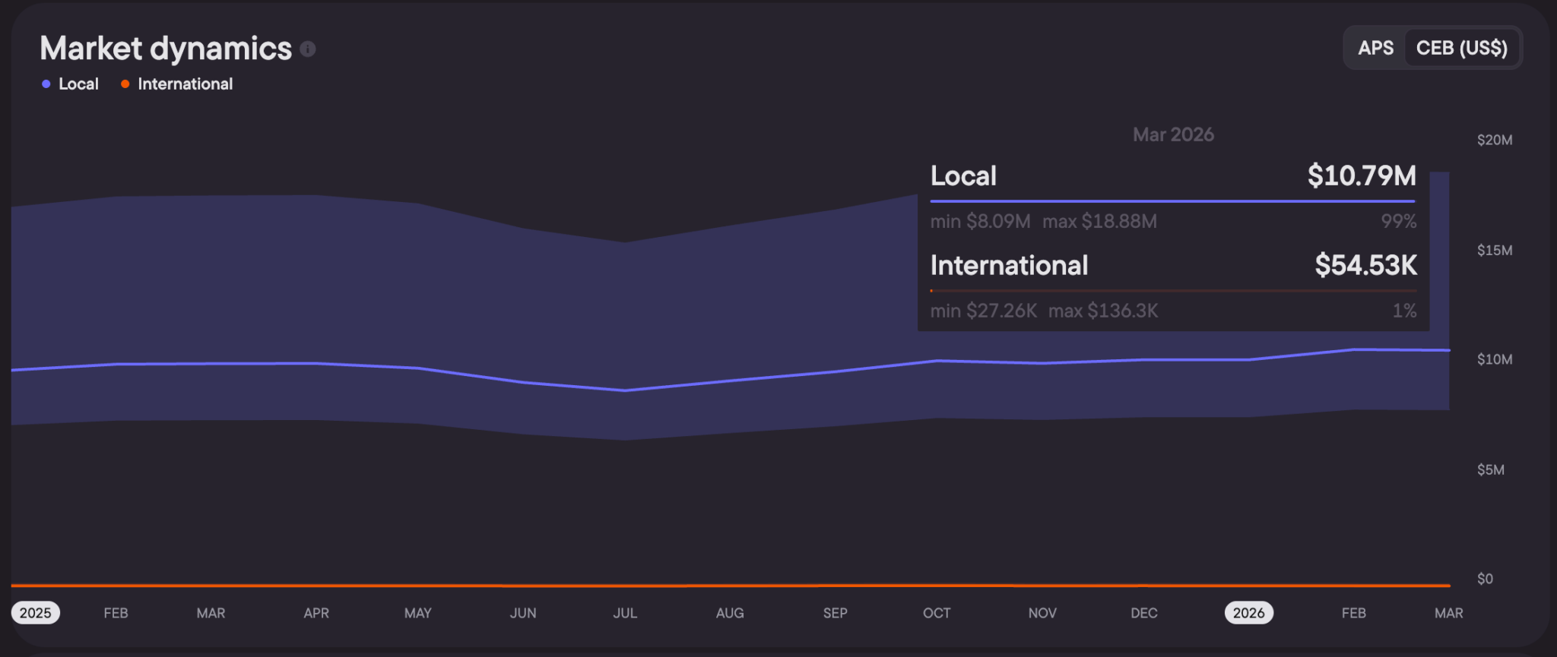Select the CEB (US$) metric
The height and width of the screenshot is (657, 1557).
tap(1461, 48)
